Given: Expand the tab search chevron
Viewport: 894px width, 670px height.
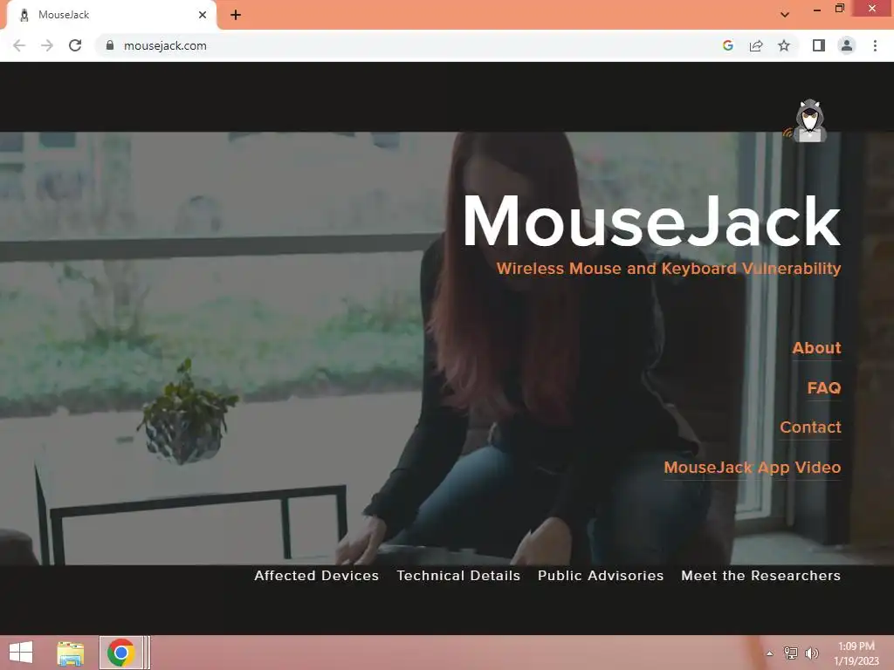Looking at the screenshot, I should pos(785,15).
